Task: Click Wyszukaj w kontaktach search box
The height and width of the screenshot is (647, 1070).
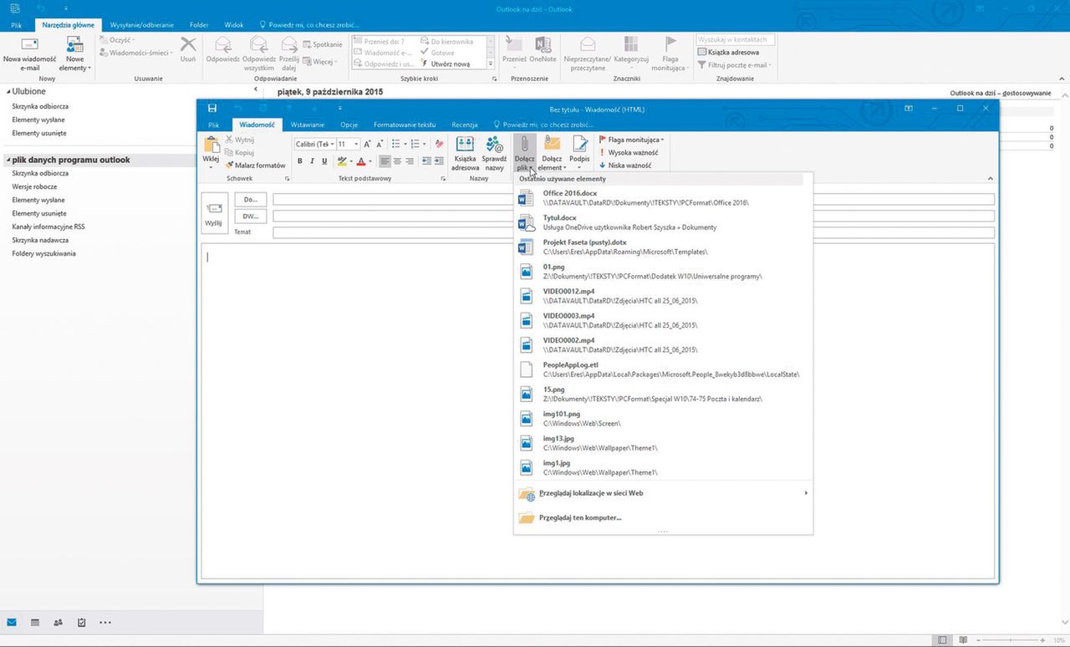Action: click(736, 39)
